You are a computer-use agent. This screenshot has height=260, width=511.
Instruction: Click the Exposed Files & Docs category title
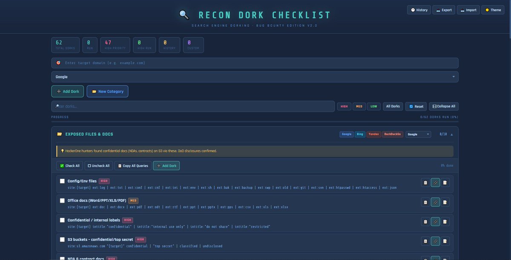click(x=89, y=134)
